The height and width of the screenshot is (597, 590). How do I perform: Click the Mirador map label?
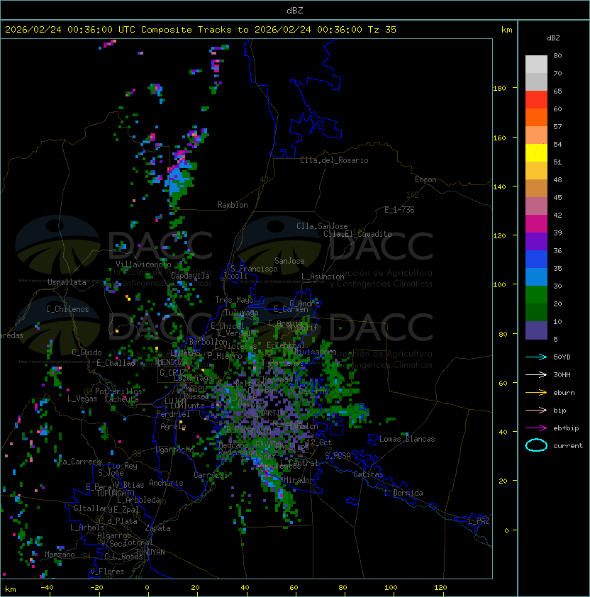click(x=299, y=480)
